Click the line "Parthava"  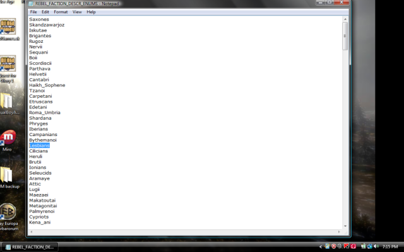(40, 69)
